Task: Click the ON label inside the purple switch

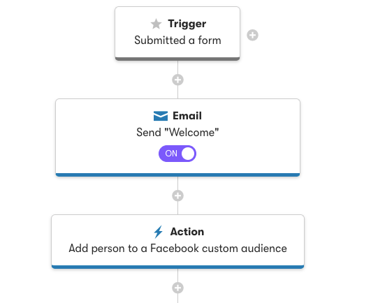Action: pos(171,154)
